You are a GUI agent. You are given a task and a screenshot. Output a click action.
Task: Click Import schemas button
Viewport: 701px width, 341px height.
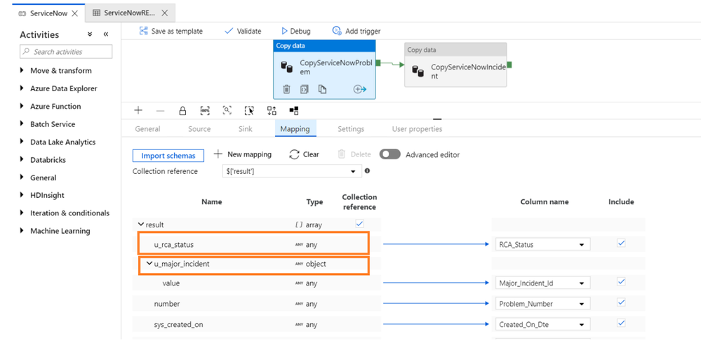click(168, 156)
